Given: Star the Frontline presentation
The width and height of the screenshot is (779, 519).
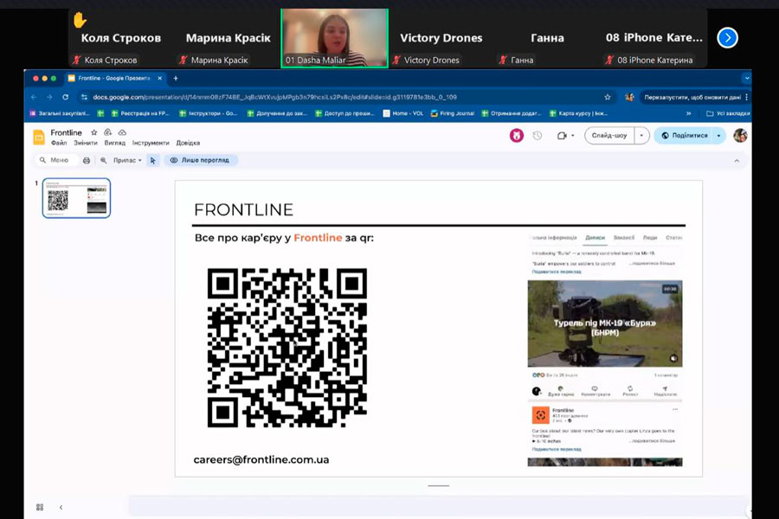Looking at the screenshot, I should pos(93,132).
